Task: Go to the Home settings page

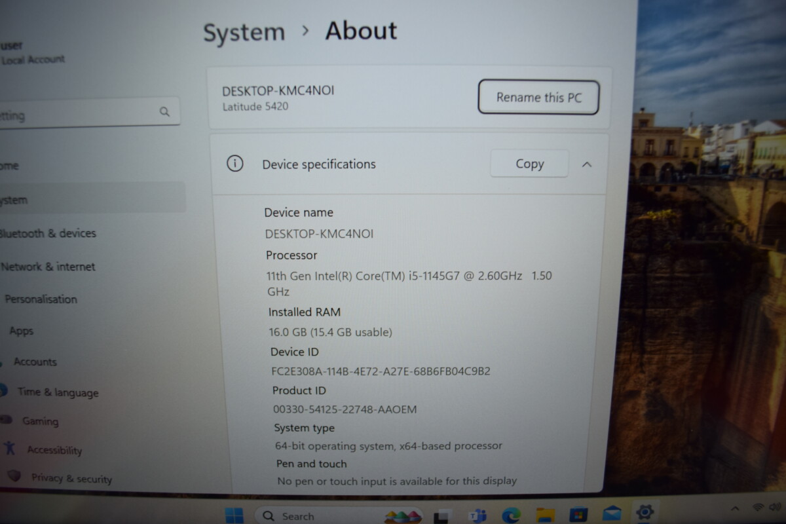Action: pos(9,166)
